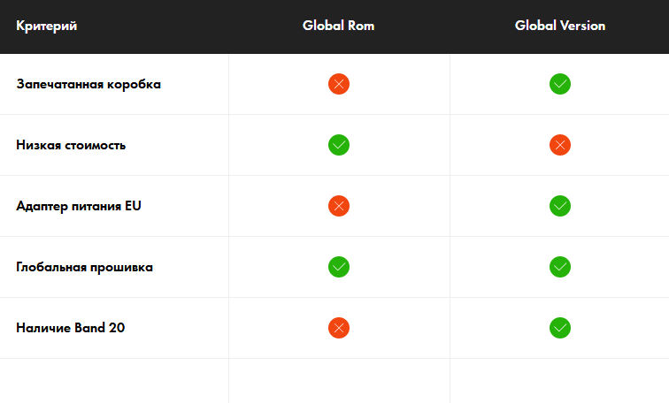Select red cross for Низкая стоимость under Global Version
Viewport: 669px width, 403px height.
[560, 145]
